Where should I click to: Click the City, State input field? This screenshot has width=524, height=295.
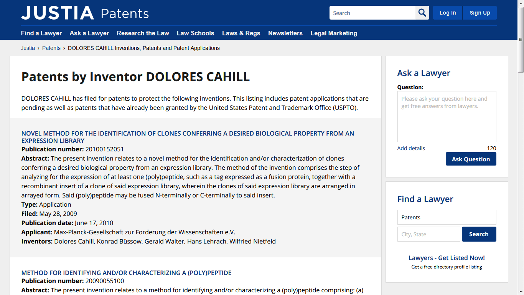428,234
